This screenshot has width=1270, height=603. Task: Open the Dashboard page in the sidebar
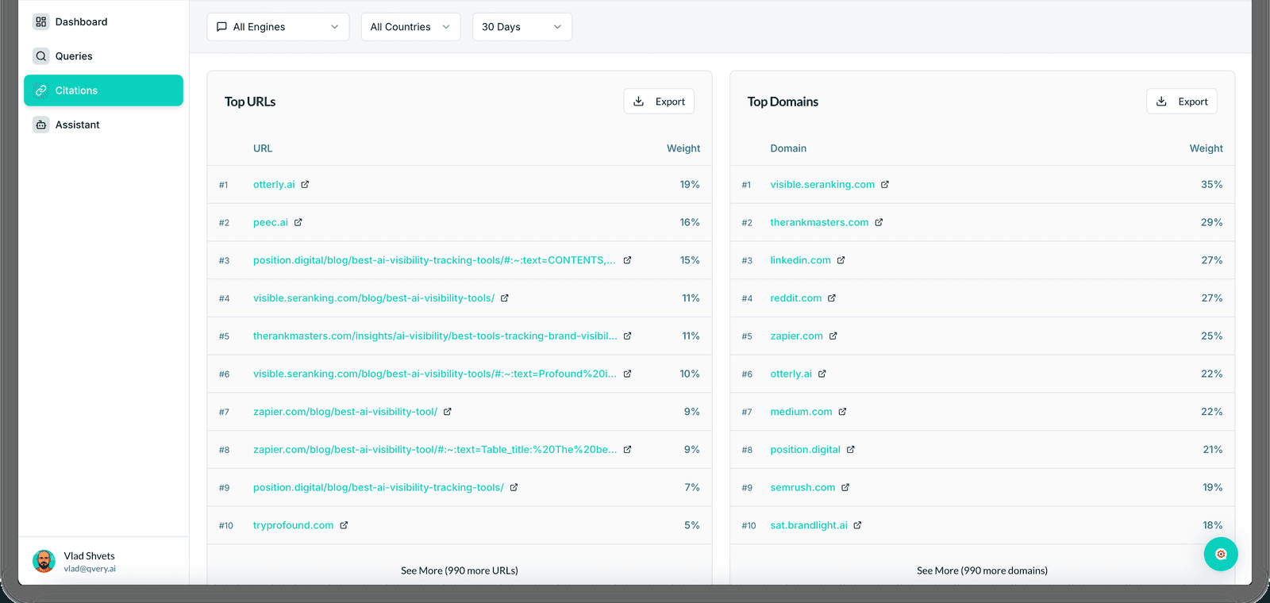(x=103, y=21)
